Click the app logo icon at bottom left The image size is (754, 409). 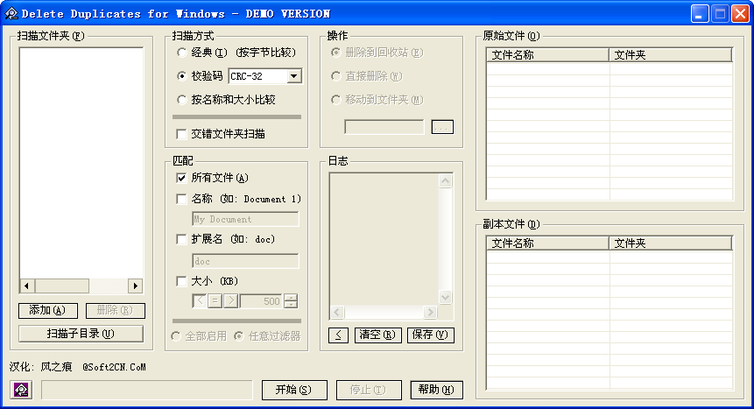tap(22, 390)
